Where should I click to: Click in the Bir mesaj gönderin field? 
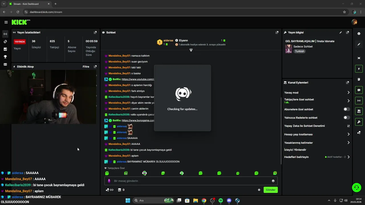[191, 181]
